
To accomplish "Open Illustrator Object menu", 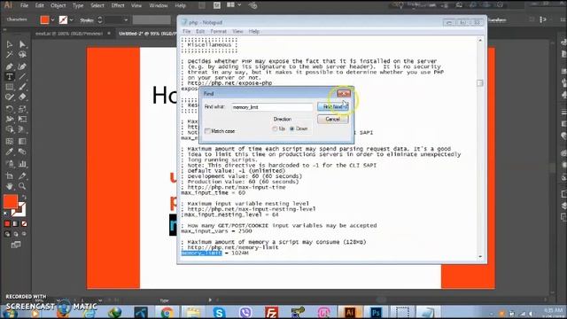I will coord(58,5).
